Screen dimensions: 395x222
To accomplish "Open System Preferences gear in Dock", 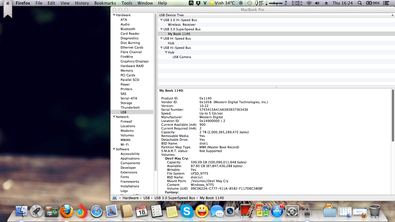I will pos(292,211).
